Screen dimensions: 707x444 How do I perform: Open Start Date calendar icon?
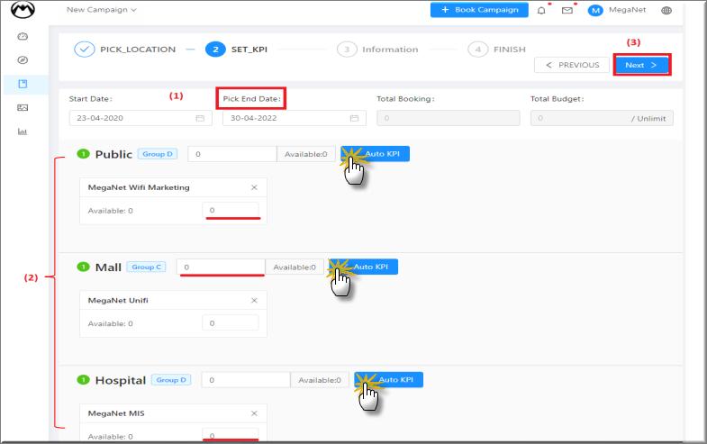pos(200,118)
